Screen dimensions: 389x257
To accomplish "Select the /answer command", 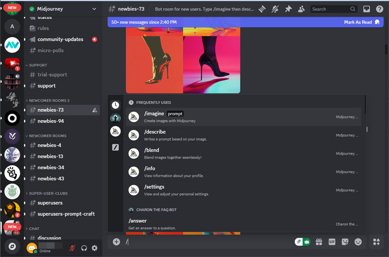I will click(x=243, y=224).
